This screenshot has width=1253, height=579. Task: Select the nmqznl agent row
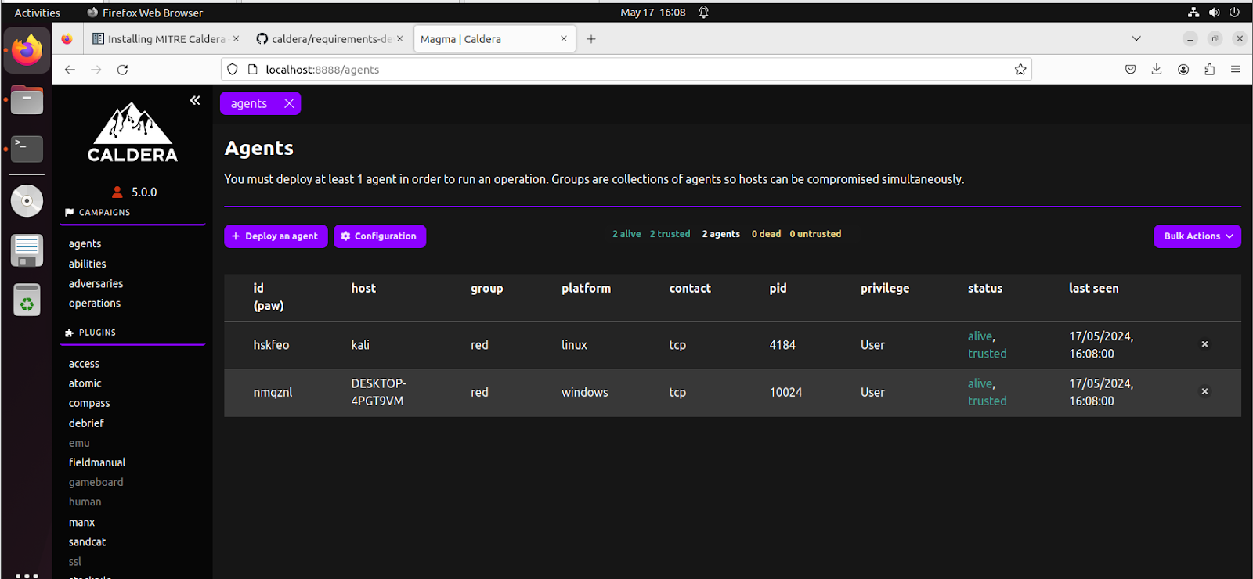732,392
